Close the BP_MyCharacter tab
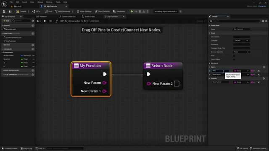The height and width of the screenshot is (151, 269). [66, 6]
